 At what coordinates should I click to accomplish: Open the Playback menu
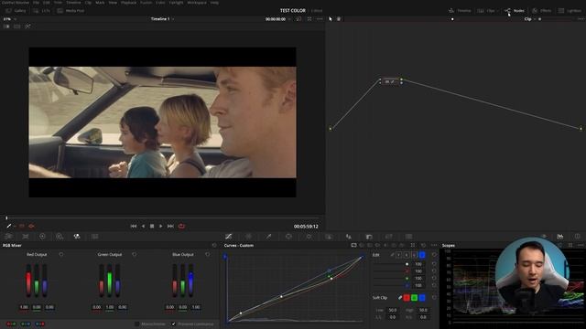128,3
